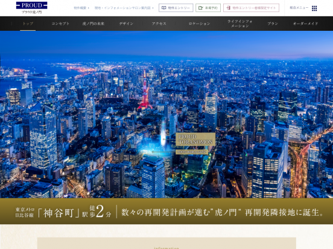Click the PROUD logo in the header
The width and height of the screenshot is (333, 249).
(x=31, y=7)
